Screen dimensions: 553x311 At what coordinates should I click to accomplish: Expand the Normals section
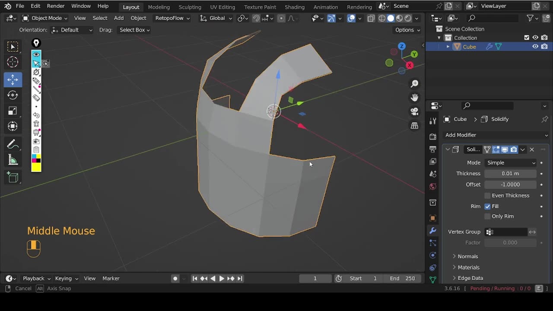coord(467,257)
